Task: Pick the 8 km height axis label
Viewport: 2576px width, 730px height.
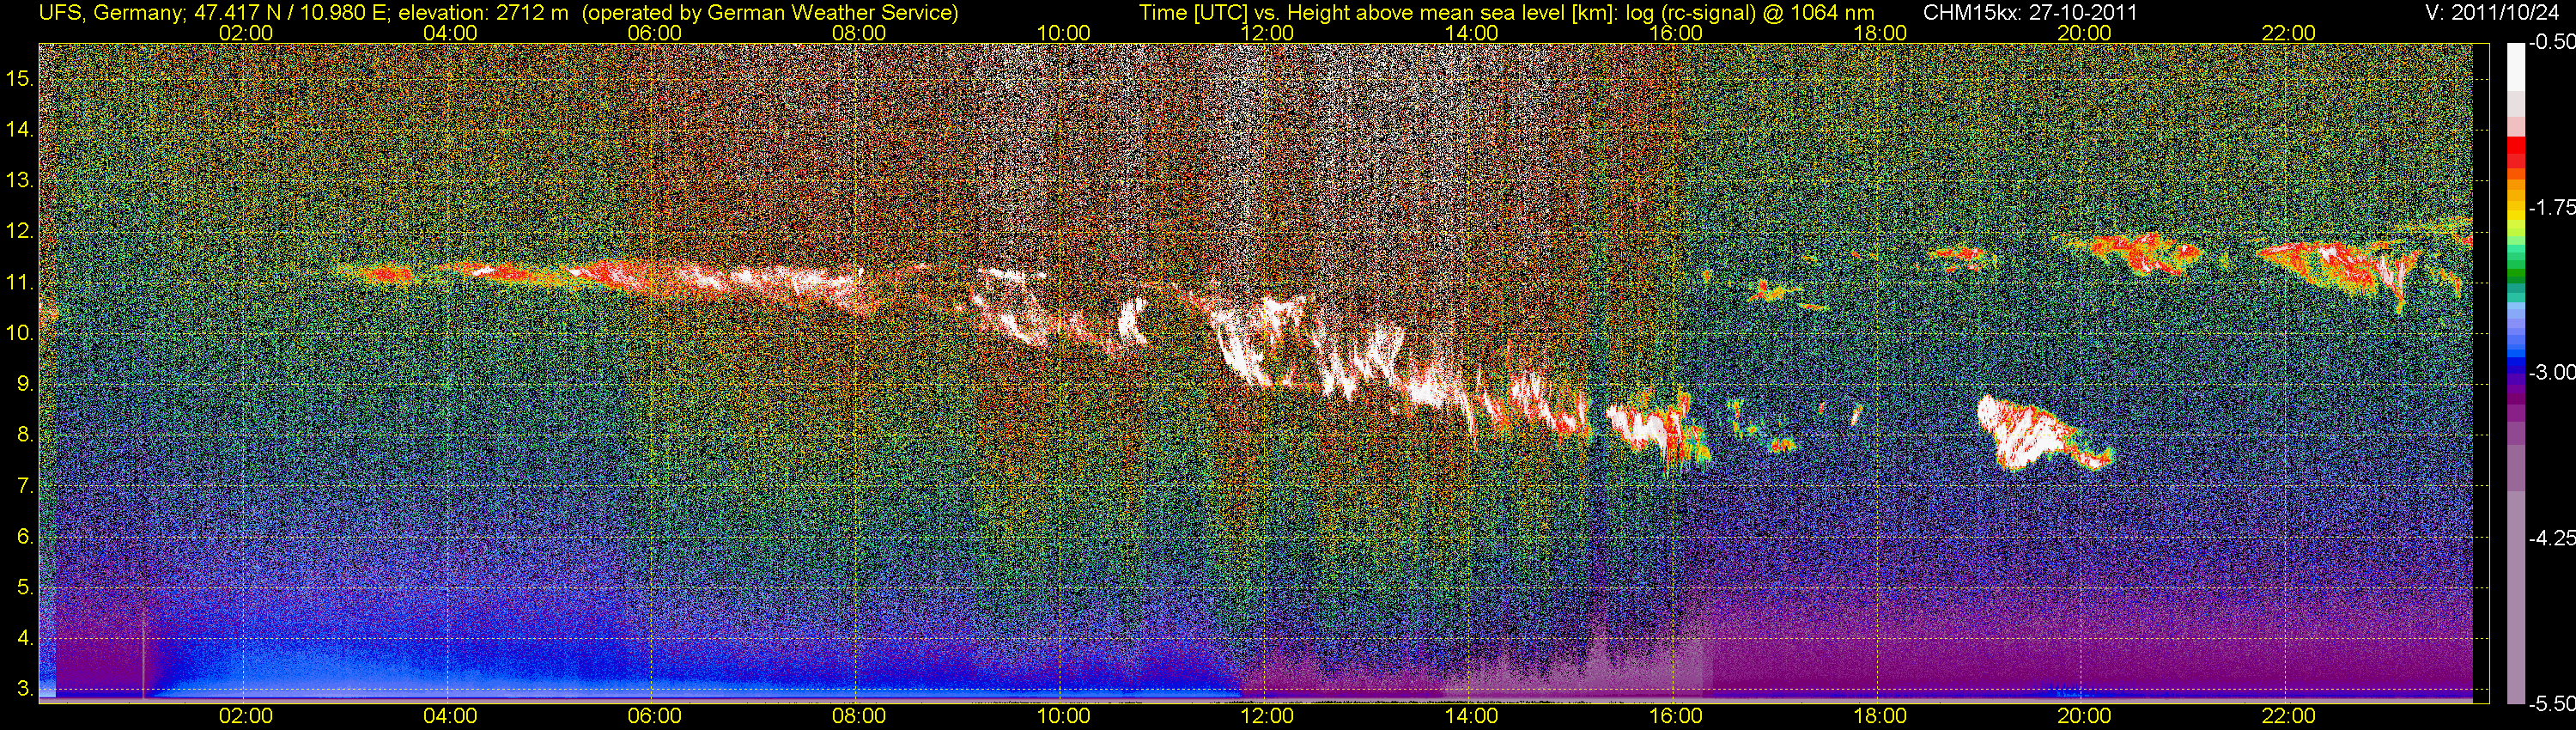Action: click(x=25, y=435)
